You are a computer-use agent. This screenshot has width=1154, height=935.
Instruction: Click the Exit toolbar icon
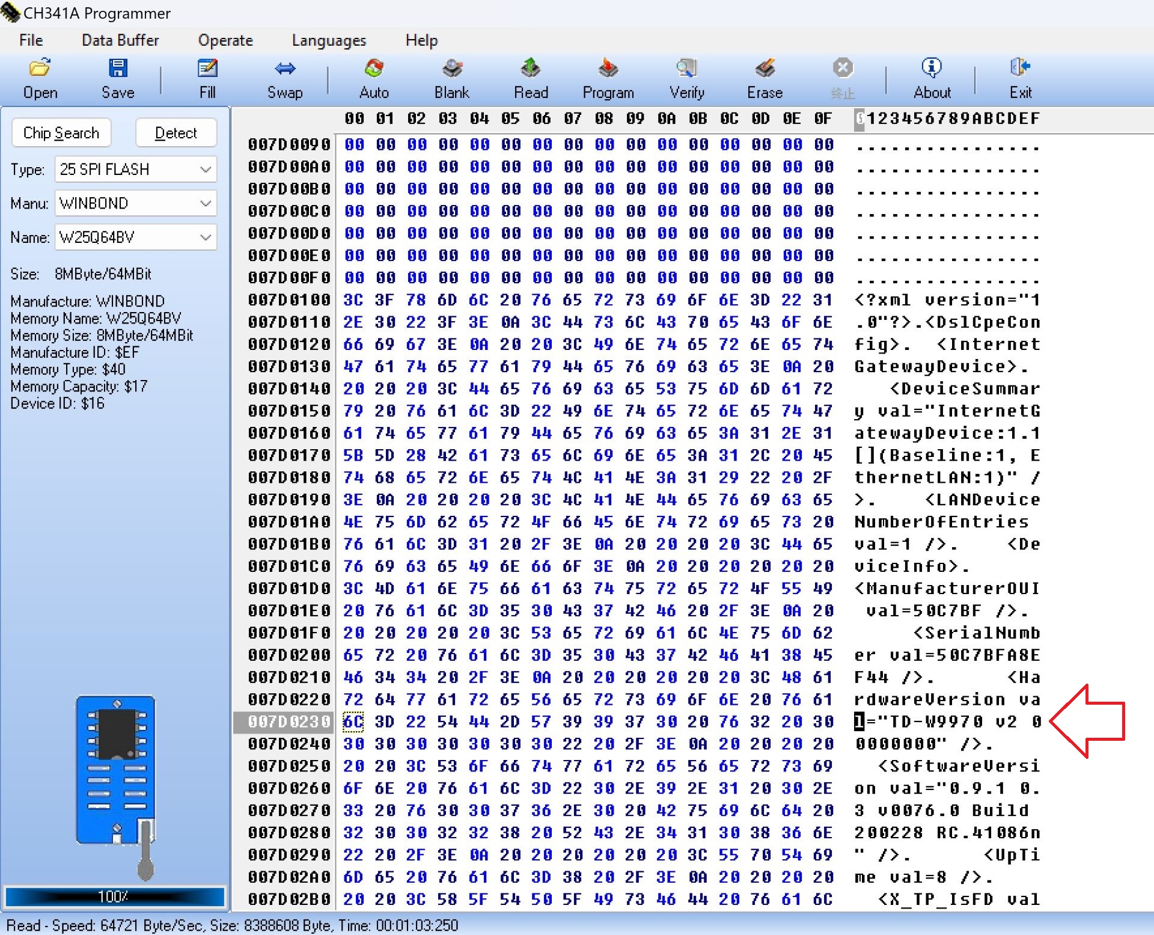pyautogui.click(x=1020, y=67)
